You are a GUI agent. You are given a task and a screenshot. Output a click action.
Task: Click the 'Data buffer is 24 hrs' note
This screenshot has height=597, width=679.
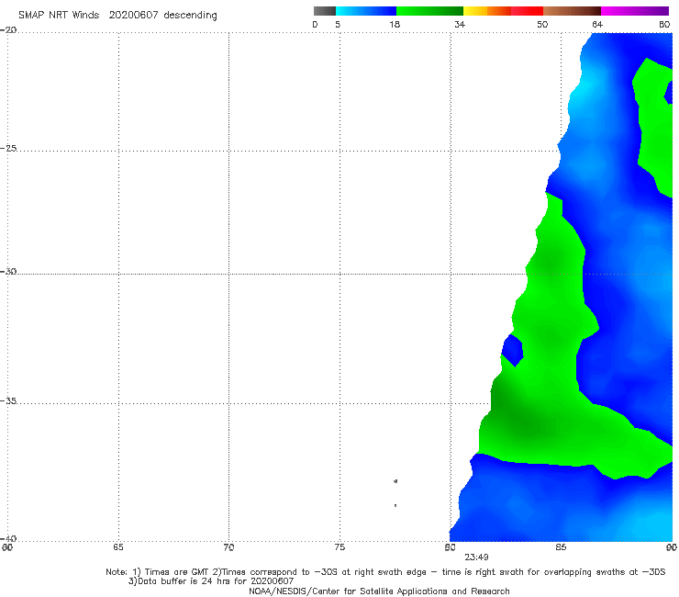coord(211,581)
